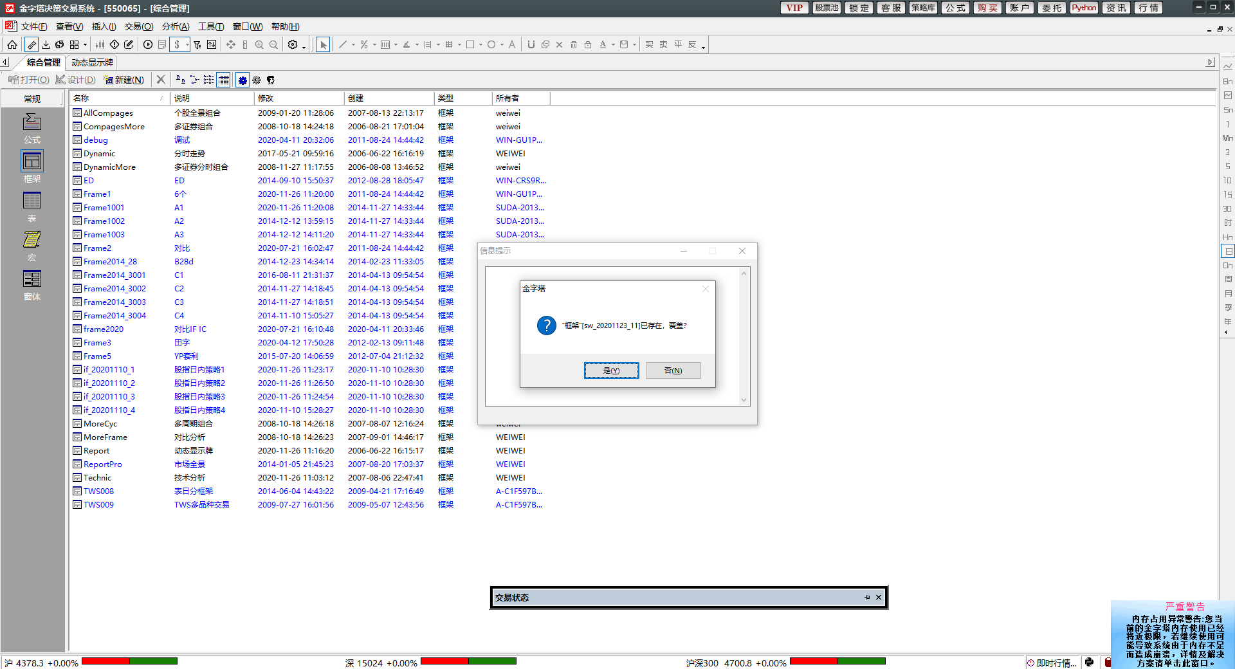Sort list by 修改 column header
The image size is (1235, 669).
[299, 98]
